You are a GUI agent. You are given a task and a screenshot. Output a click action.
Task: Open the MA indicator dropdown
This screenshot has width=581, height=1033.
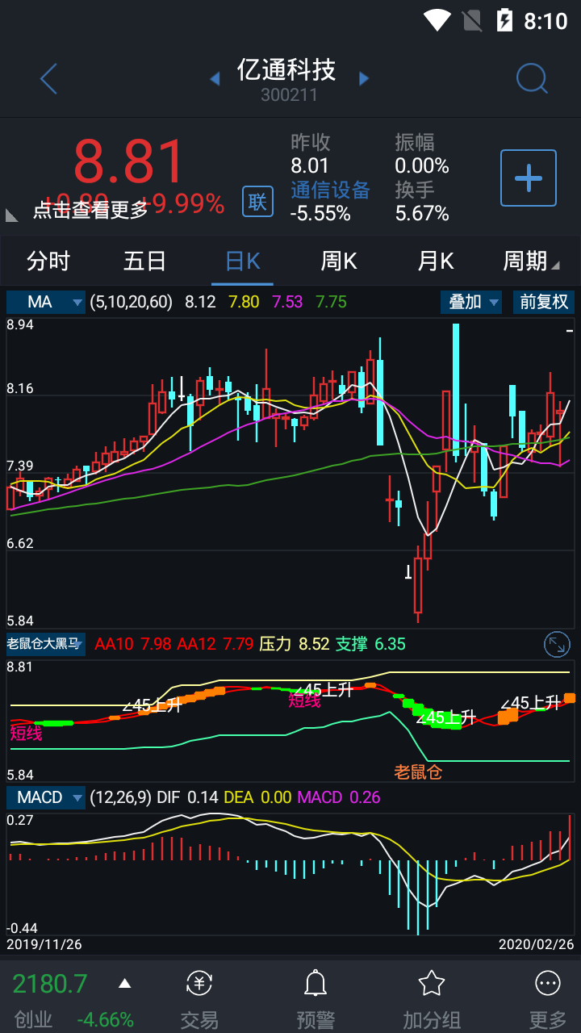(45, 302)
